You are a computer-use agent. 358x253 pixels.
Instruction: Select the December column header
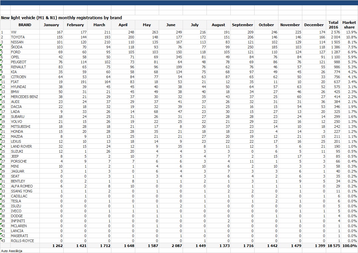click(314, 25)
